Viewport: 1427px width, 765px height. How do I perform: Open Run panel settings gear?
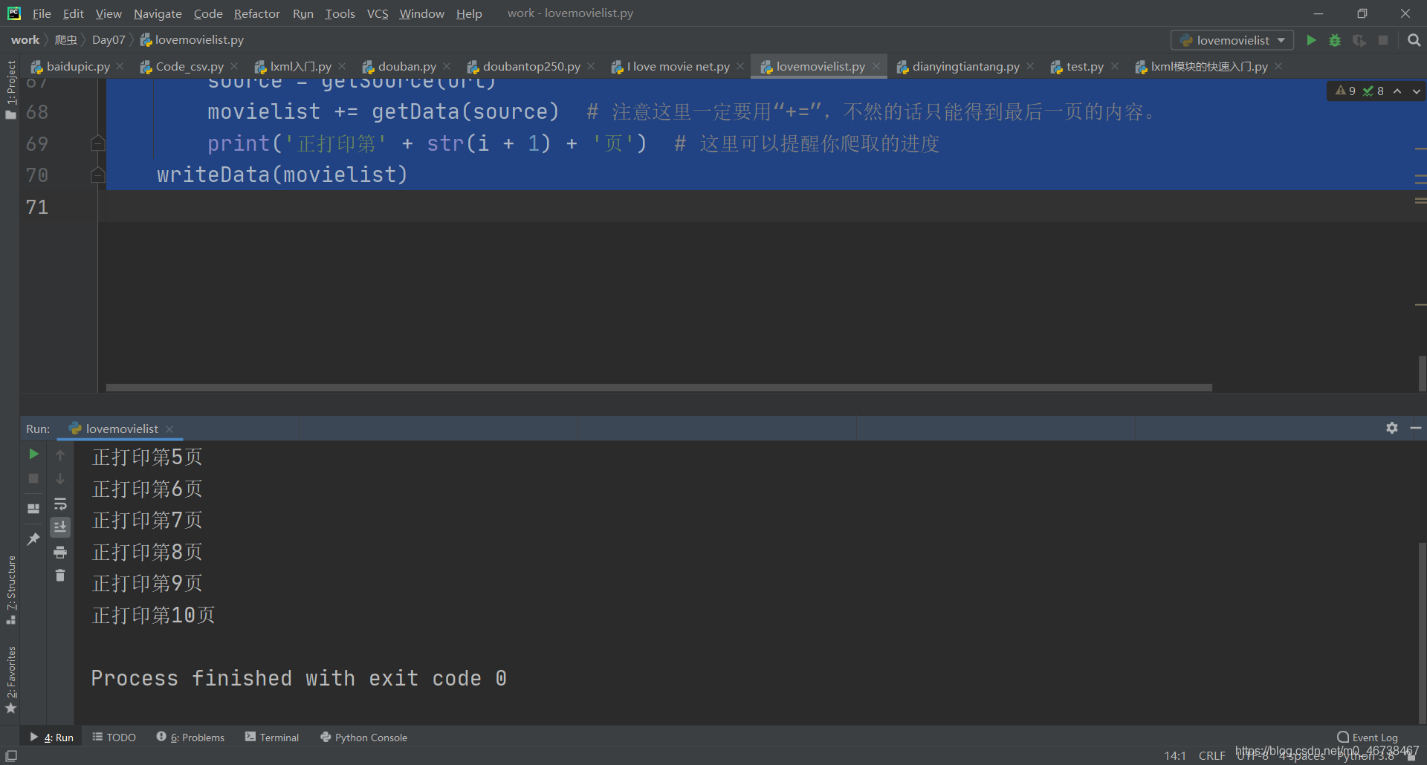pos(1392,428)
